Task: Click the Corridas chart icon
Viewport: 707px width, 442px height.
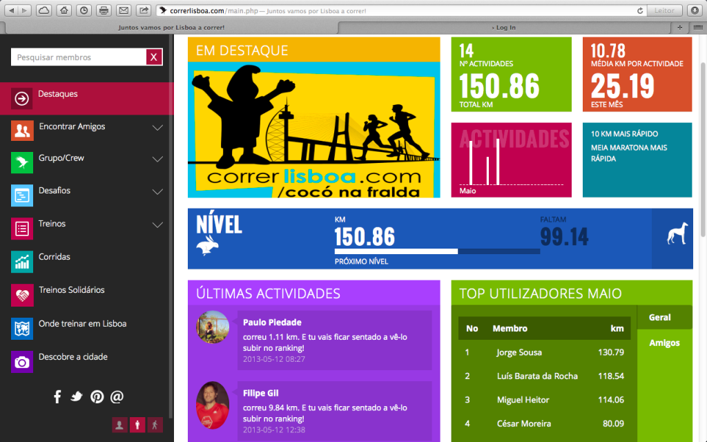Action: coord(22,262)
